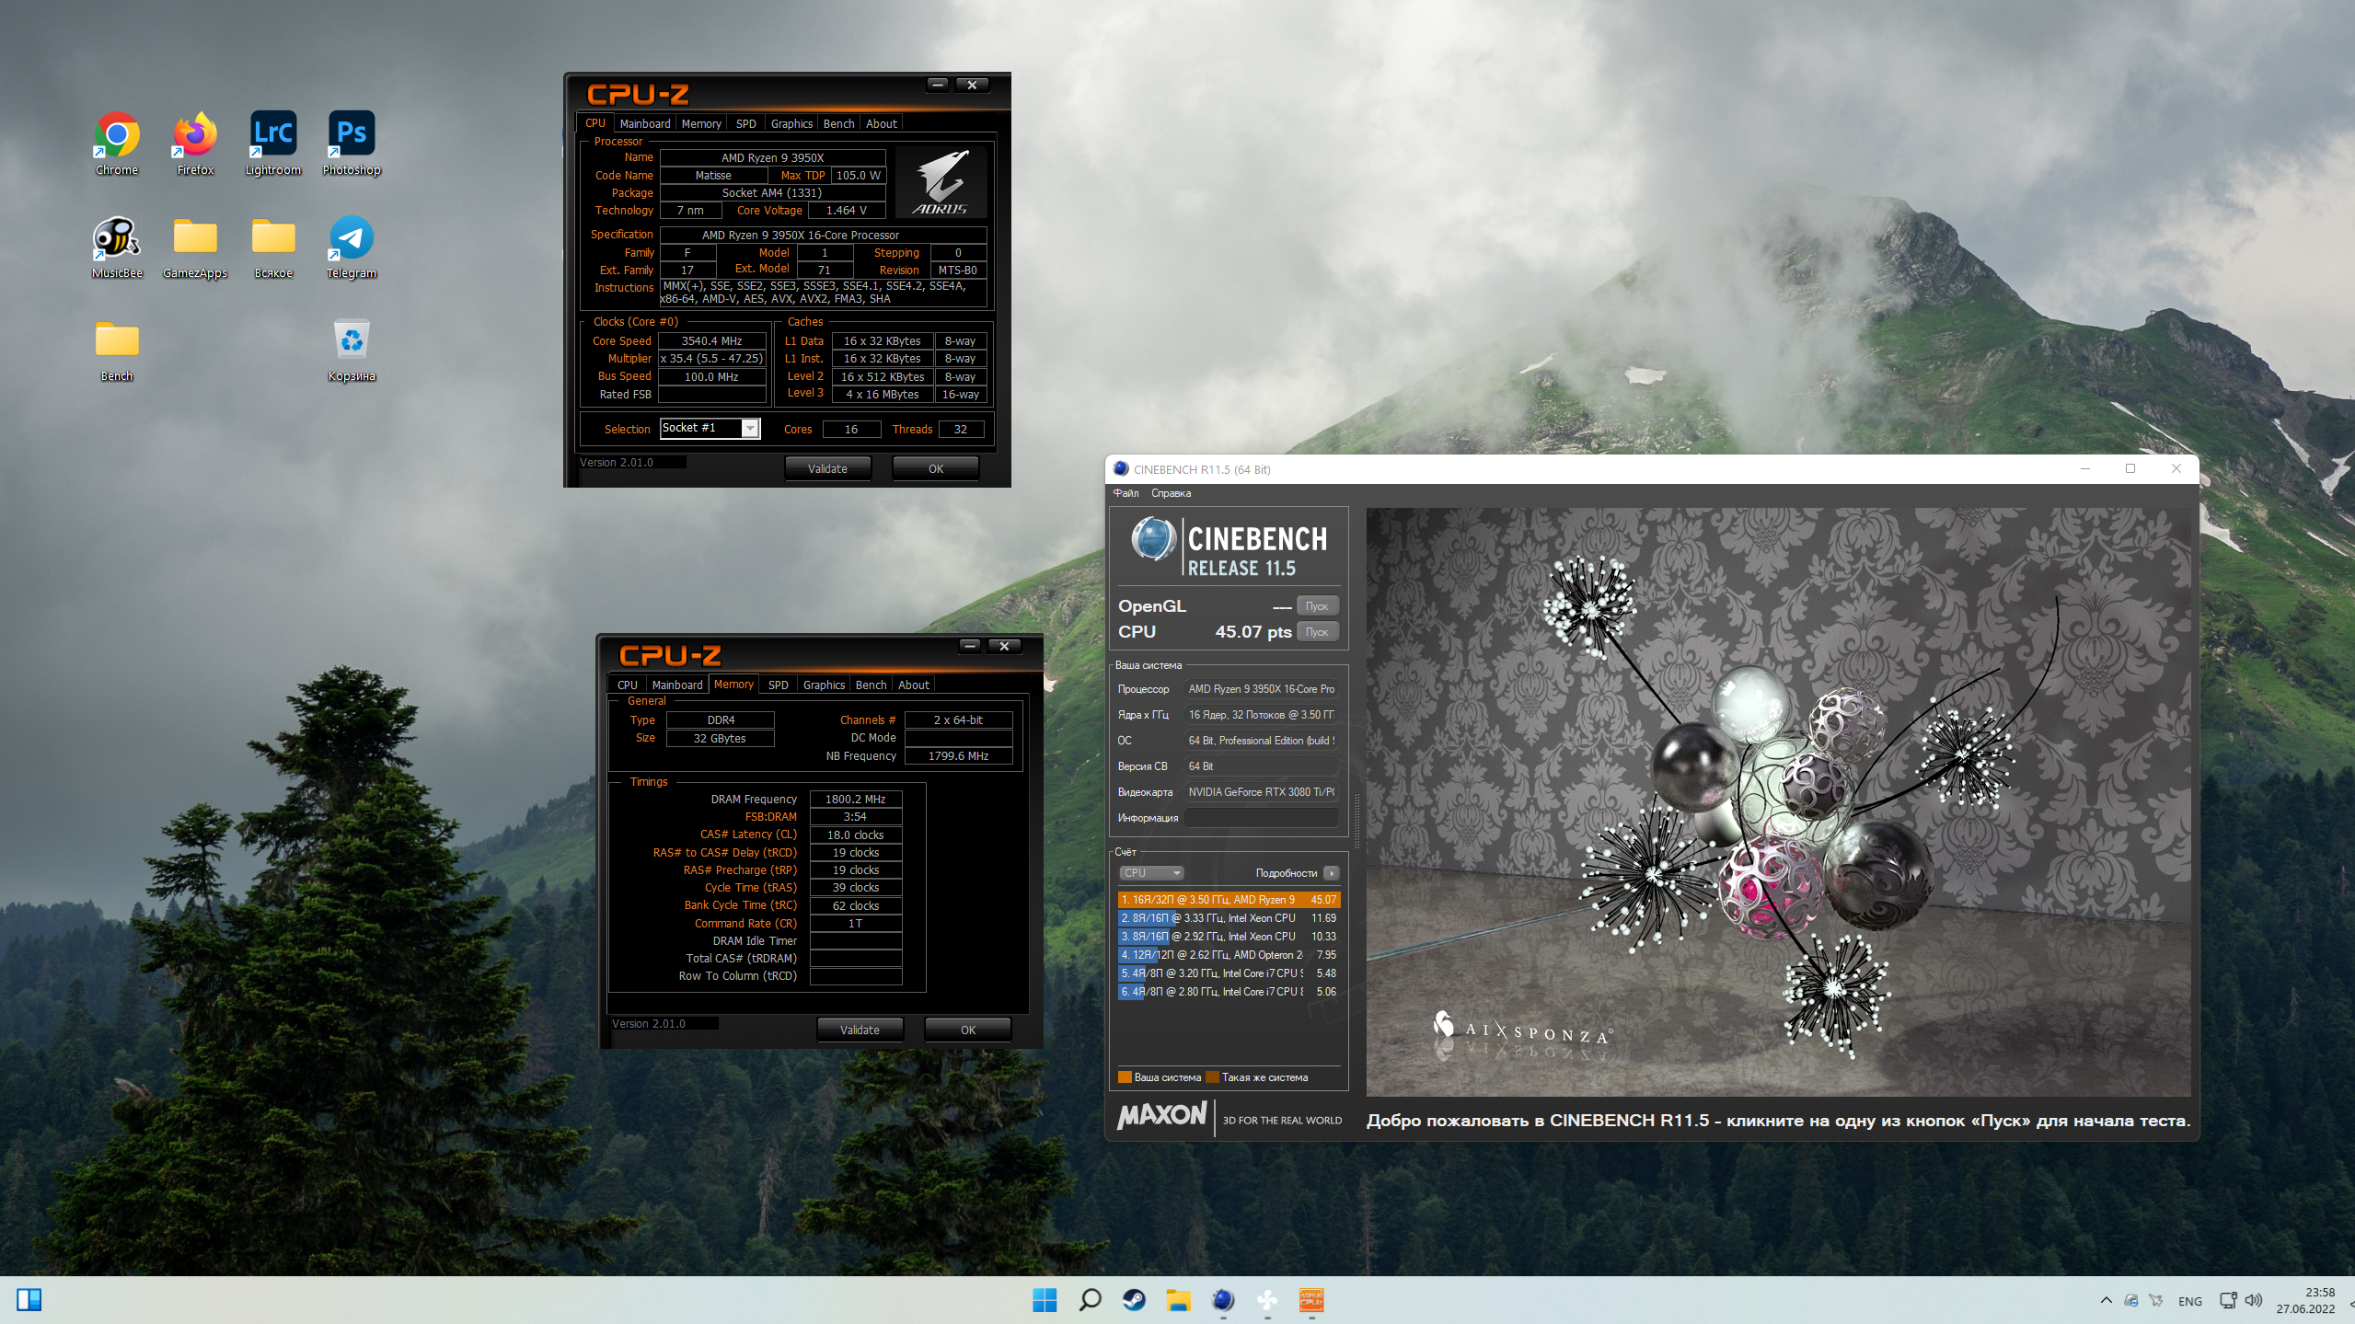Open the taskbar search magnifier

pos(1090,1299)
